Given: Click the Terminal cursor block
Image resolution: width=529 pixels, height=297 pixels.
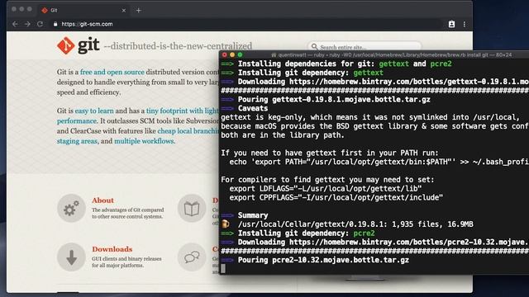Looking at the screenshot, I should tap(223, 268).
